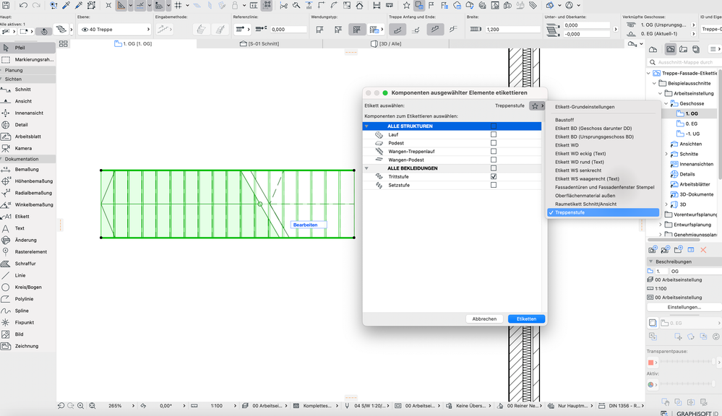Image resolution: width=722 pixels, height=416 pixels.
Task: Uncheck the Trittstufe checkbox
Action: 494,177
